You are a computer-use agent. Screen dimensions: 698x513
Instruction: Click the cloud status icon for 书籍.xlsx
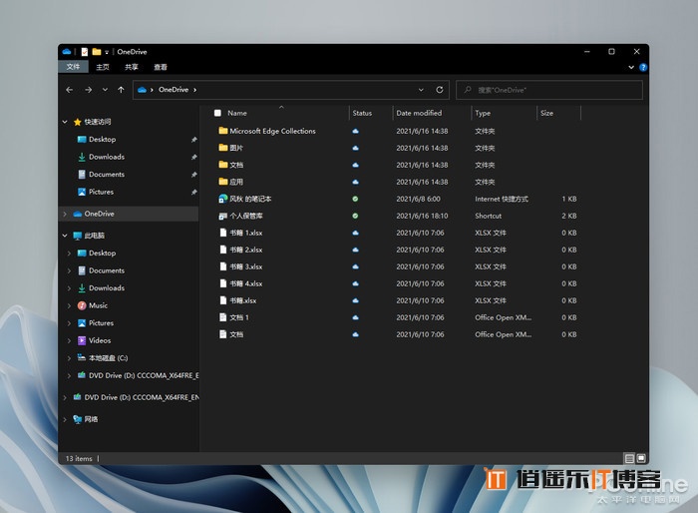click(355, 300)
